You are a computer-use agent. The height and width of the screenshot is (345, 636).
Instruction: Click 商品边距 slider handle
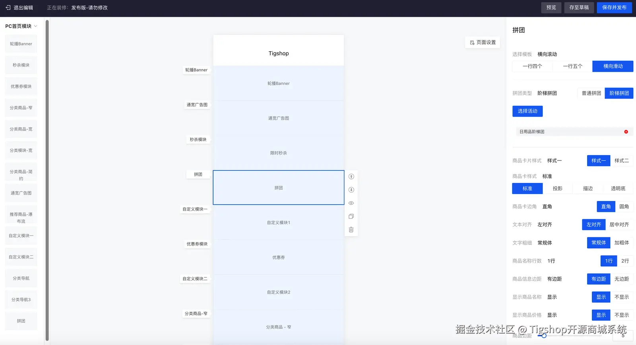(543, 336)
